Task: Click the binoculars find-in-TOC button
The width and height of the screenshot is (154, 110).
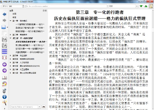Action: pos(44,107)
